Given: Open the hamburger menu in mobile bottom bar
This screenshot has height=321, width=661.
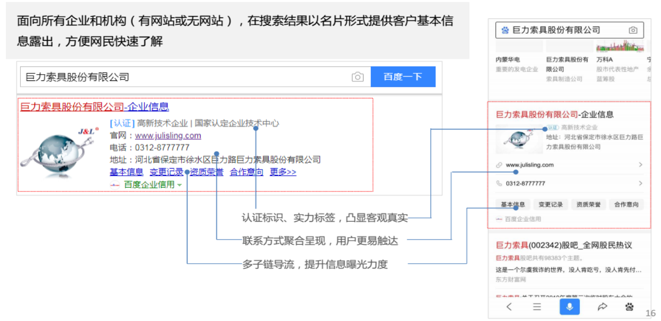Looking at the screenshot, I should tap(537, 307).
